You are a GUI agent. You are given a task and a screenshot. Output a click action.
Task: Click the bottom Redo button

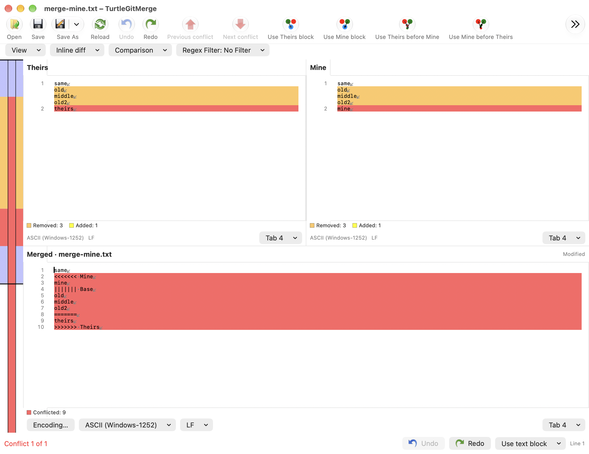tap(470, 444)
